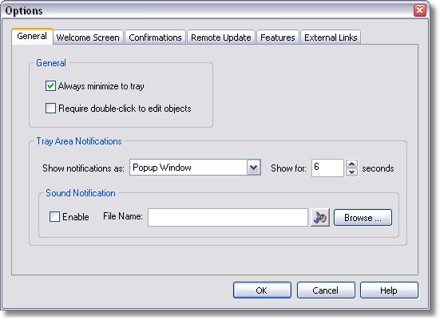Open the Confirmations tab
Image resolution: width=440 pixels, height=320 pixels.
pos(155,38)
